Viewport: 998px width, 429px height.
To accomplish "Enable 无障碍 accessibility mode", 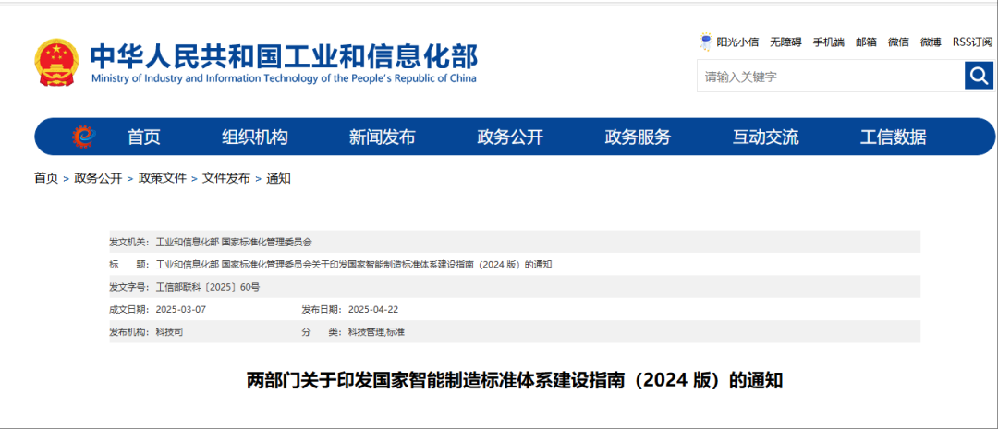I will pos(785,42).
